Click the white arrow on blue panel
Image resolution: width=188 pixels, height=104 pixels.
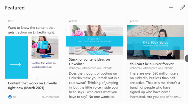[x=15, y=65]
